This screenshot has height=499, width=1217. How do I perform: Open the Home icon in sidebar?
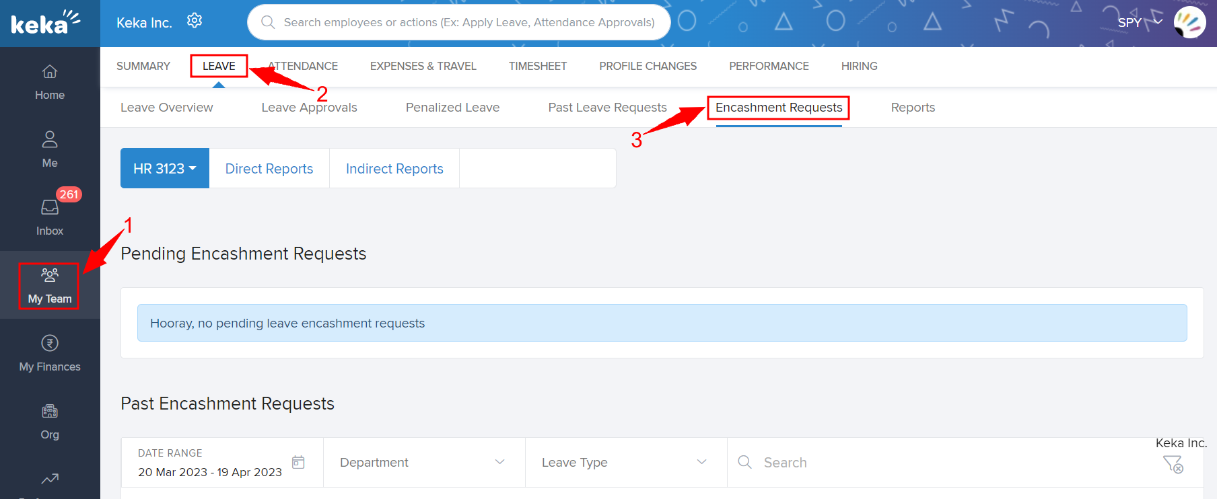coord(50,72)
